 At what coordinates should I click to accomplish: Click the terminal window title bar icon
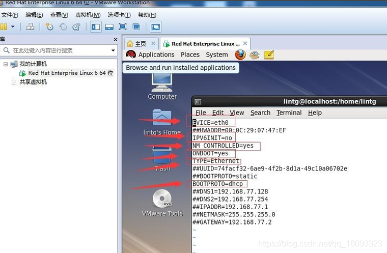coord(198,102)
